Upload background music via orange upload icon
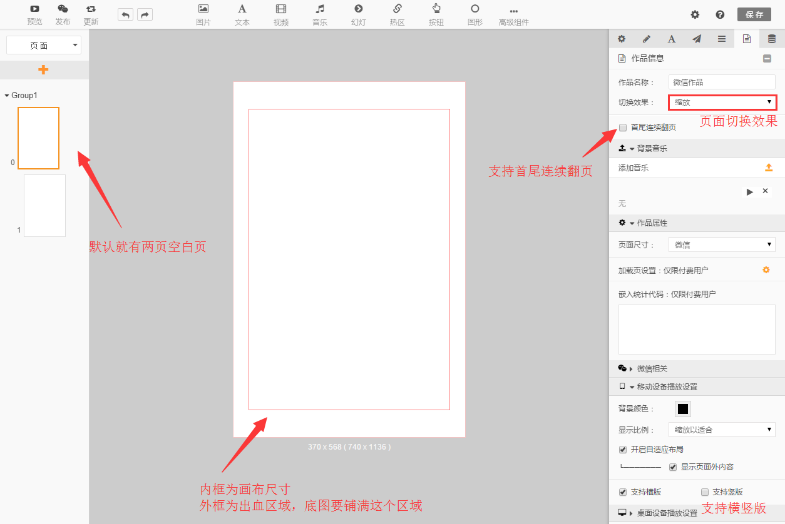The height and width of the screenshot is (524, 785). pyautogui.click(x=769, y=167)
